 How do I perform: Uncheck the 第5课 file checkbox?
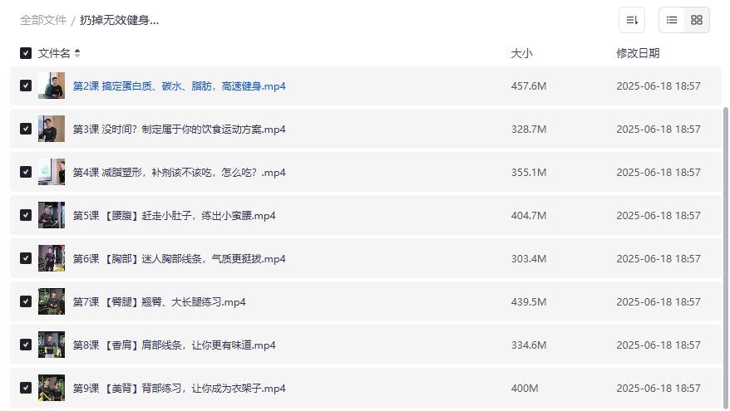tap(26, 215)
